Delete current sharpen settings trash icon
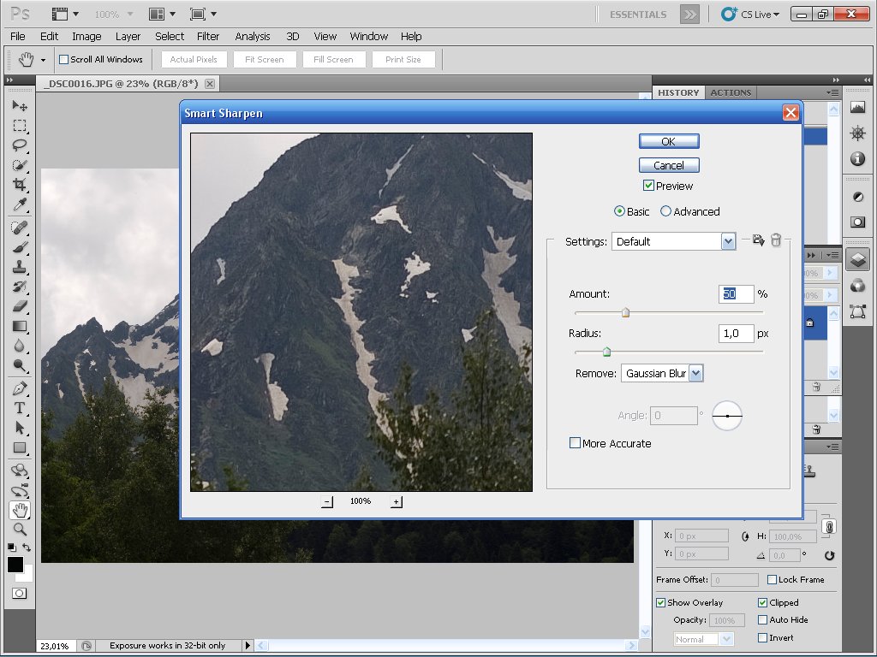877x657 pixels. tap(776, 240)
